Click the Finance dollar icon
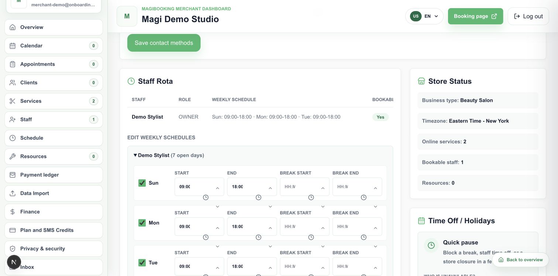The image size is (558, 276). (13, 212)
